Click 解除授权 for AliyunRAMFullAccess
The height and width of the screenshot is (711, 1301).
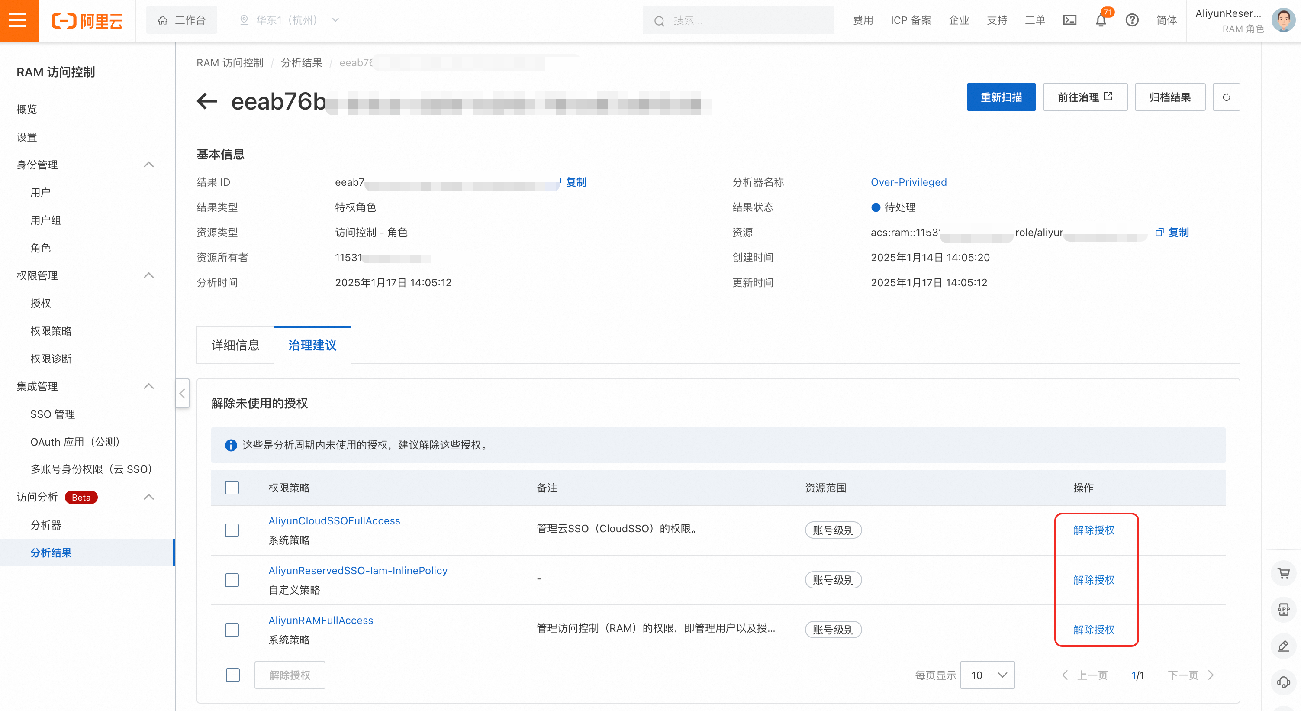[1093, 630]
